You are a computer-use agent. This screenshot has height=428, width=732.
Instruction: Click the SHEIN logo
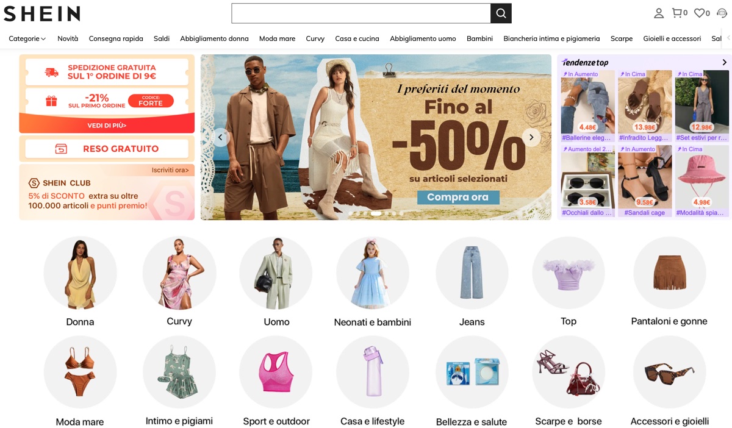click(x=40, y=13)
